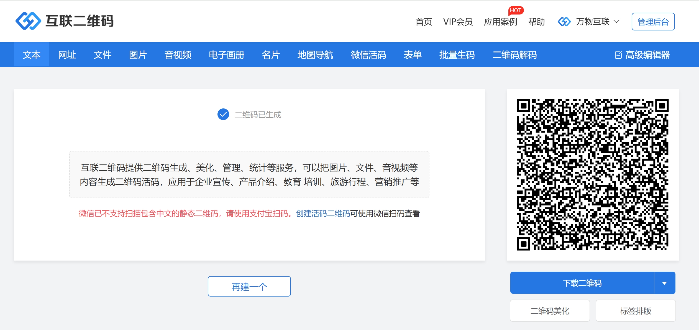Follow the 创建活码二维码 link
699x330 pixels.
(x=323, y=213)
